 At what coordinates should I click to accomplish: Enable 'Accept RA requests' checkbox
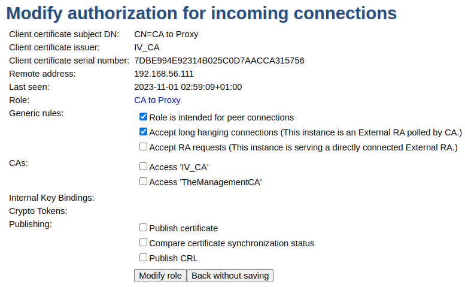coord(143,146)
